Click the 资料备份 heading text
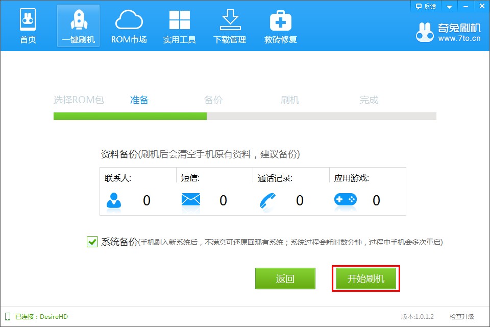The image size is (490, 327). pos(119,154)
